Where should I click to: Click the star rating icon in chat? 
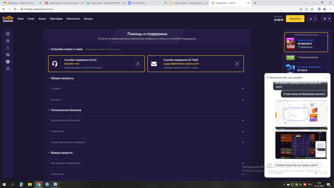[316, 173]
